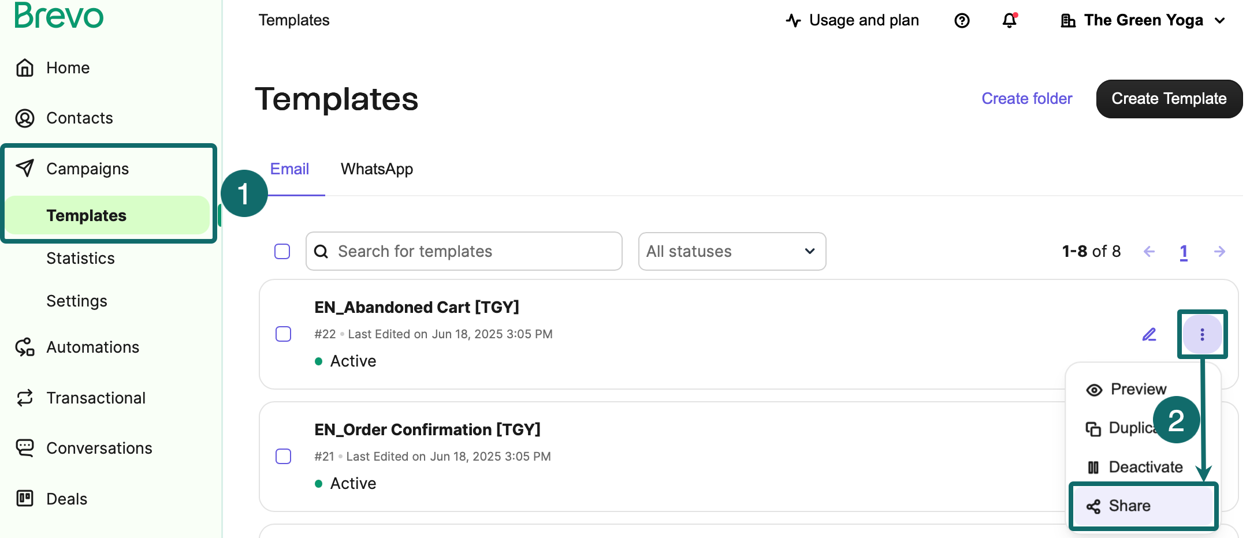Go to previous page arrow
This screenshot has width=1250, height=538.
point(1149,252)
